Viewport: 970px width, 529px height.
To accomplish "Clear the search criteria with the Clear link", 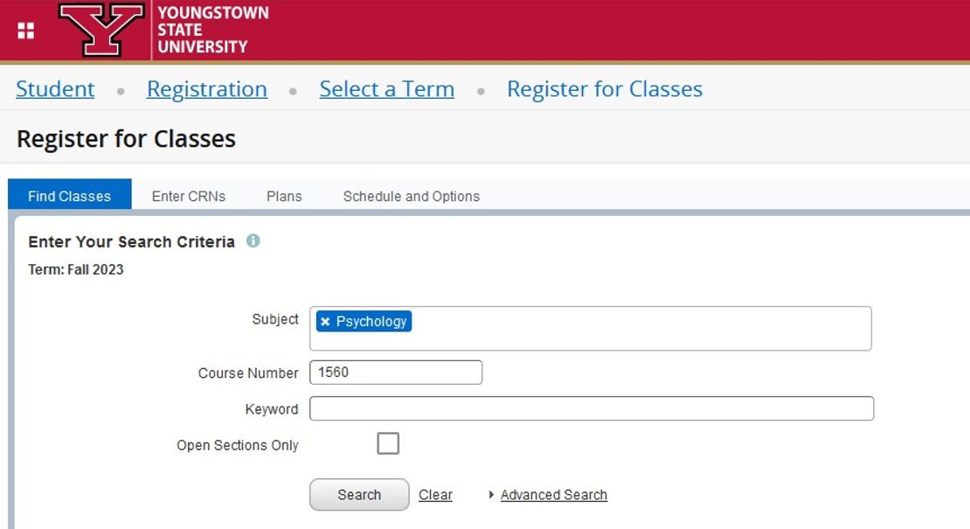I will [x=435, y=495].
